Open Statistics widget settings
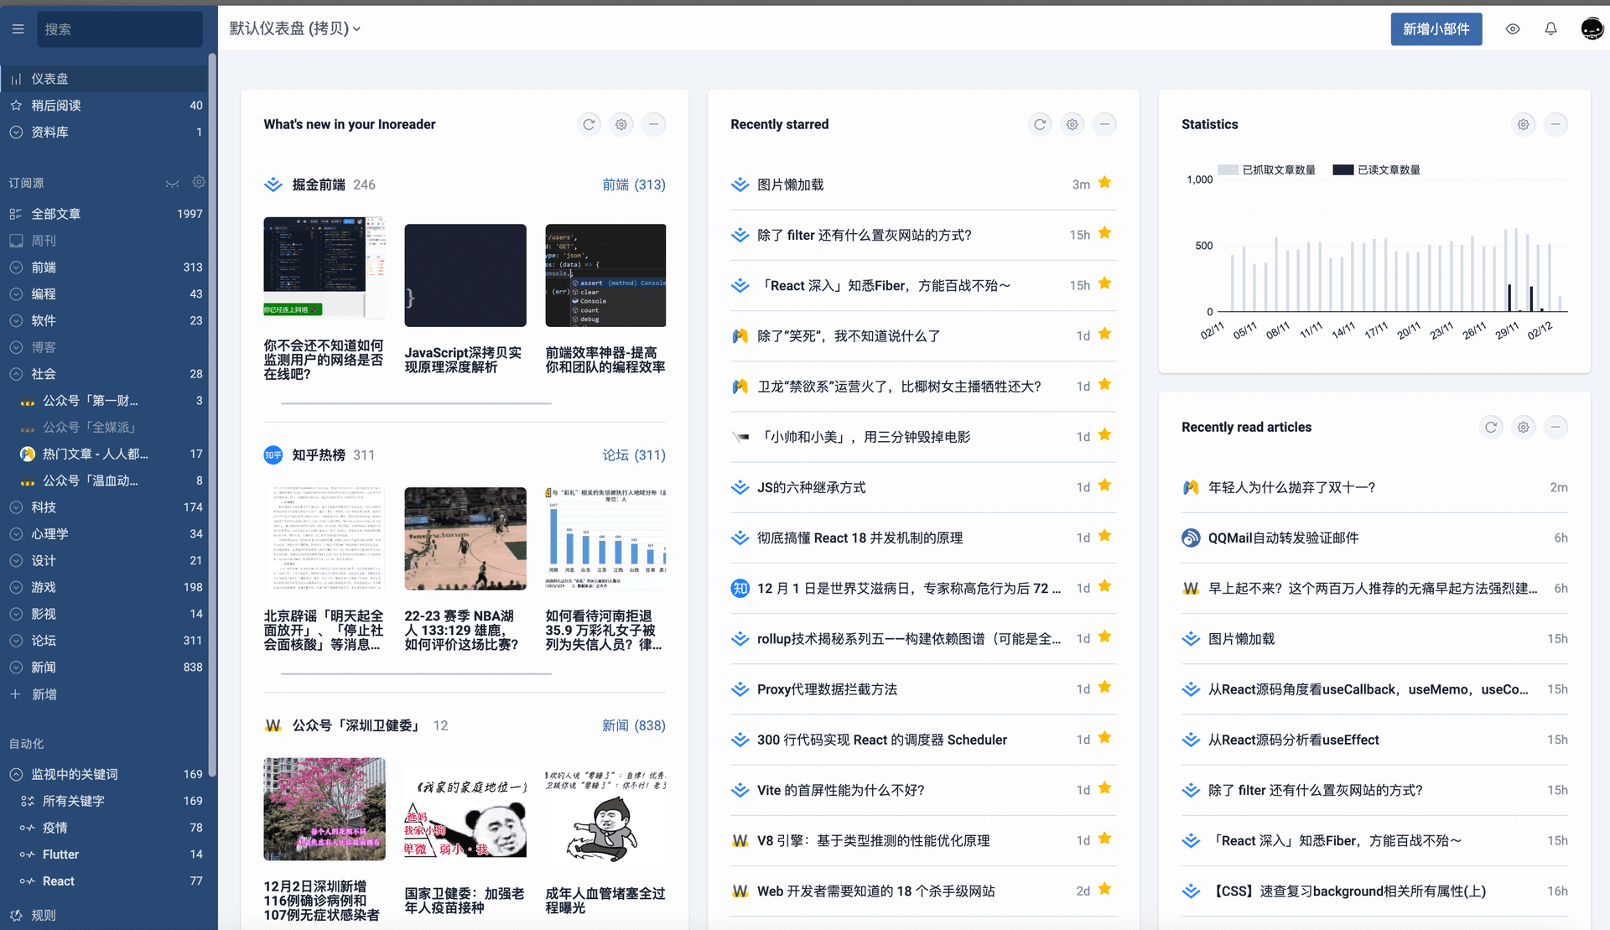Screen dimensions: 1610x930 click(x=1524, y=125)
